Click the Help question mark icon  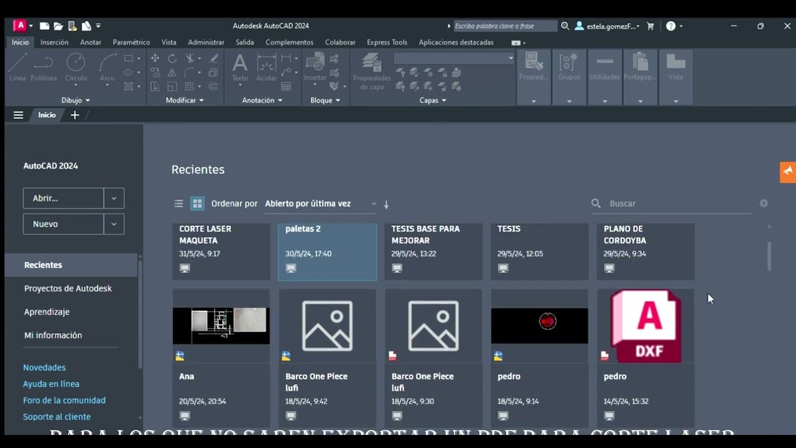(670, 26)
